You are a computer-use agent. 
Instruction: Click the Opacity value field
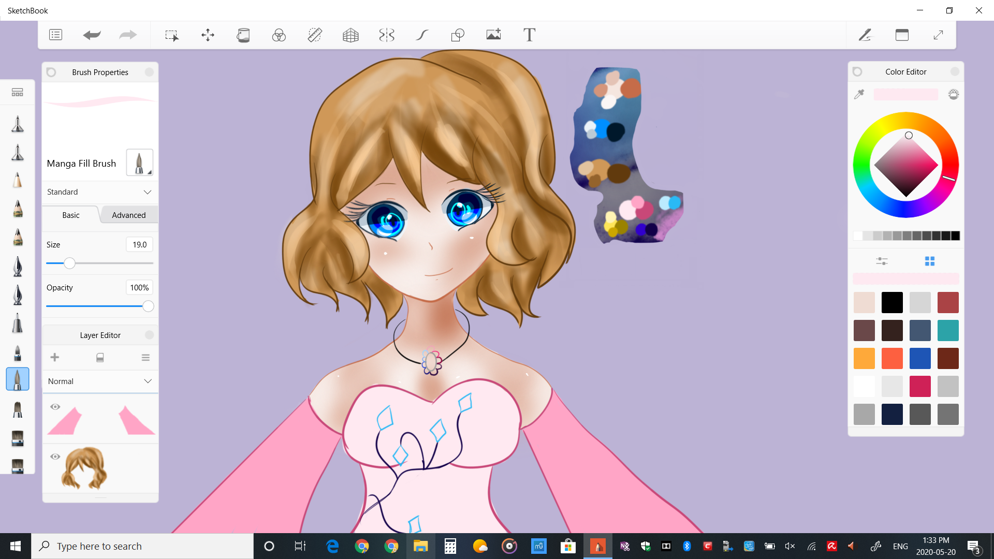(139, 287)
